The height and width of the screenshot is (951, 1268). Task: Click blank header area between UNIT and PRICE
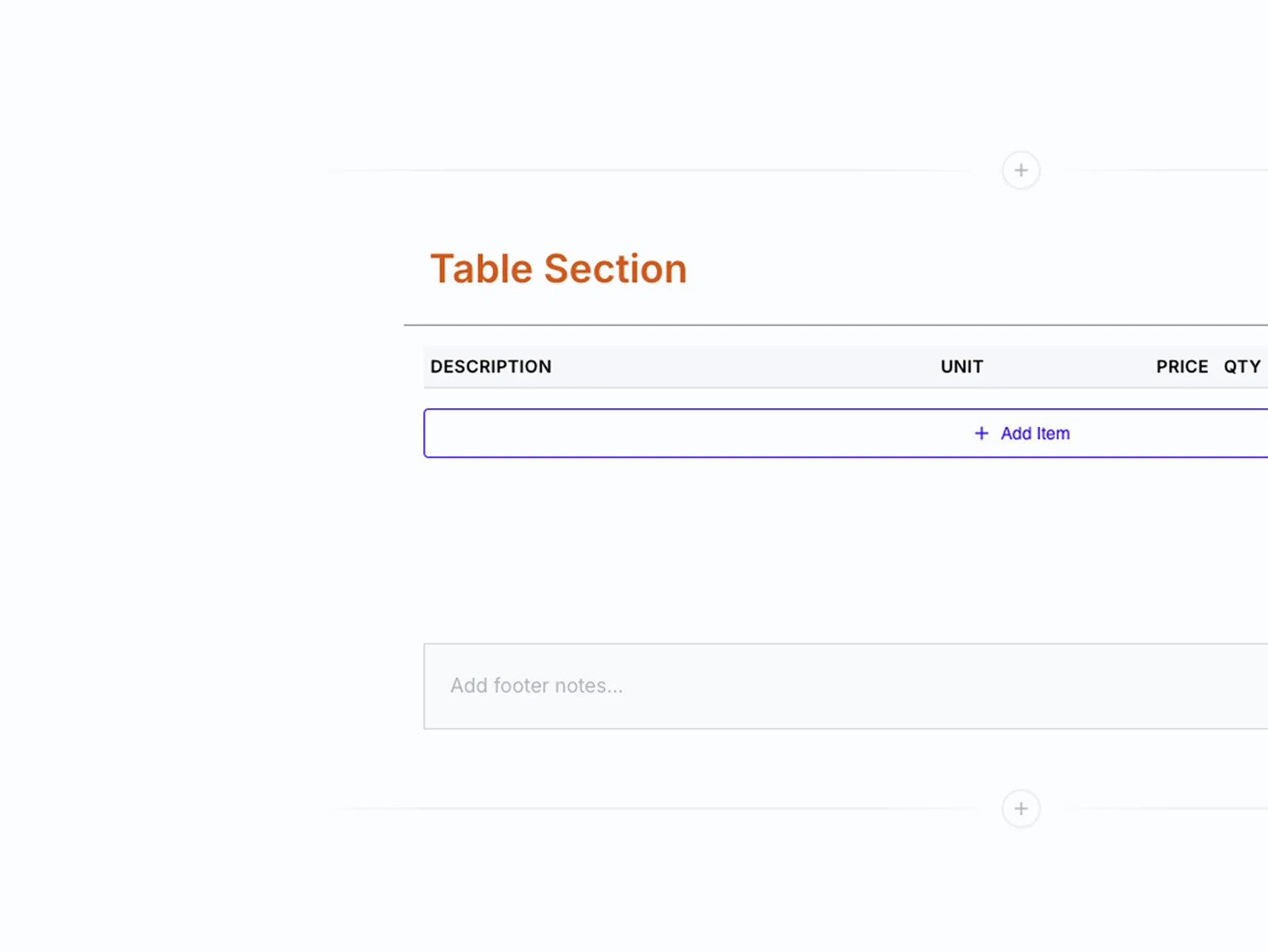[x=1070, y=367]
